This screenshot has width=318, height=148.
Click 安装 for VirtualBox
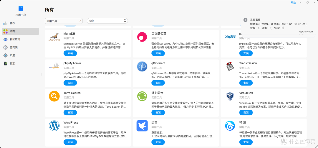pos(246,112)
